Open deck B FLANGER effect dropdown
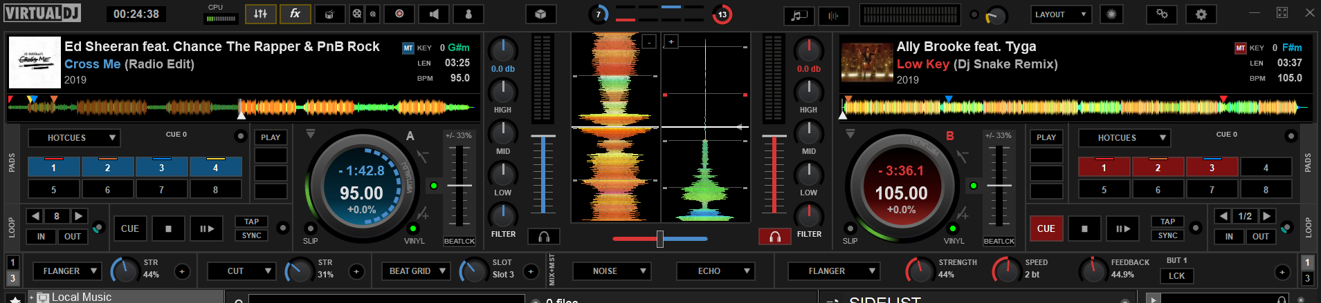Screen dimensions: 1321x303 point(834,271)
